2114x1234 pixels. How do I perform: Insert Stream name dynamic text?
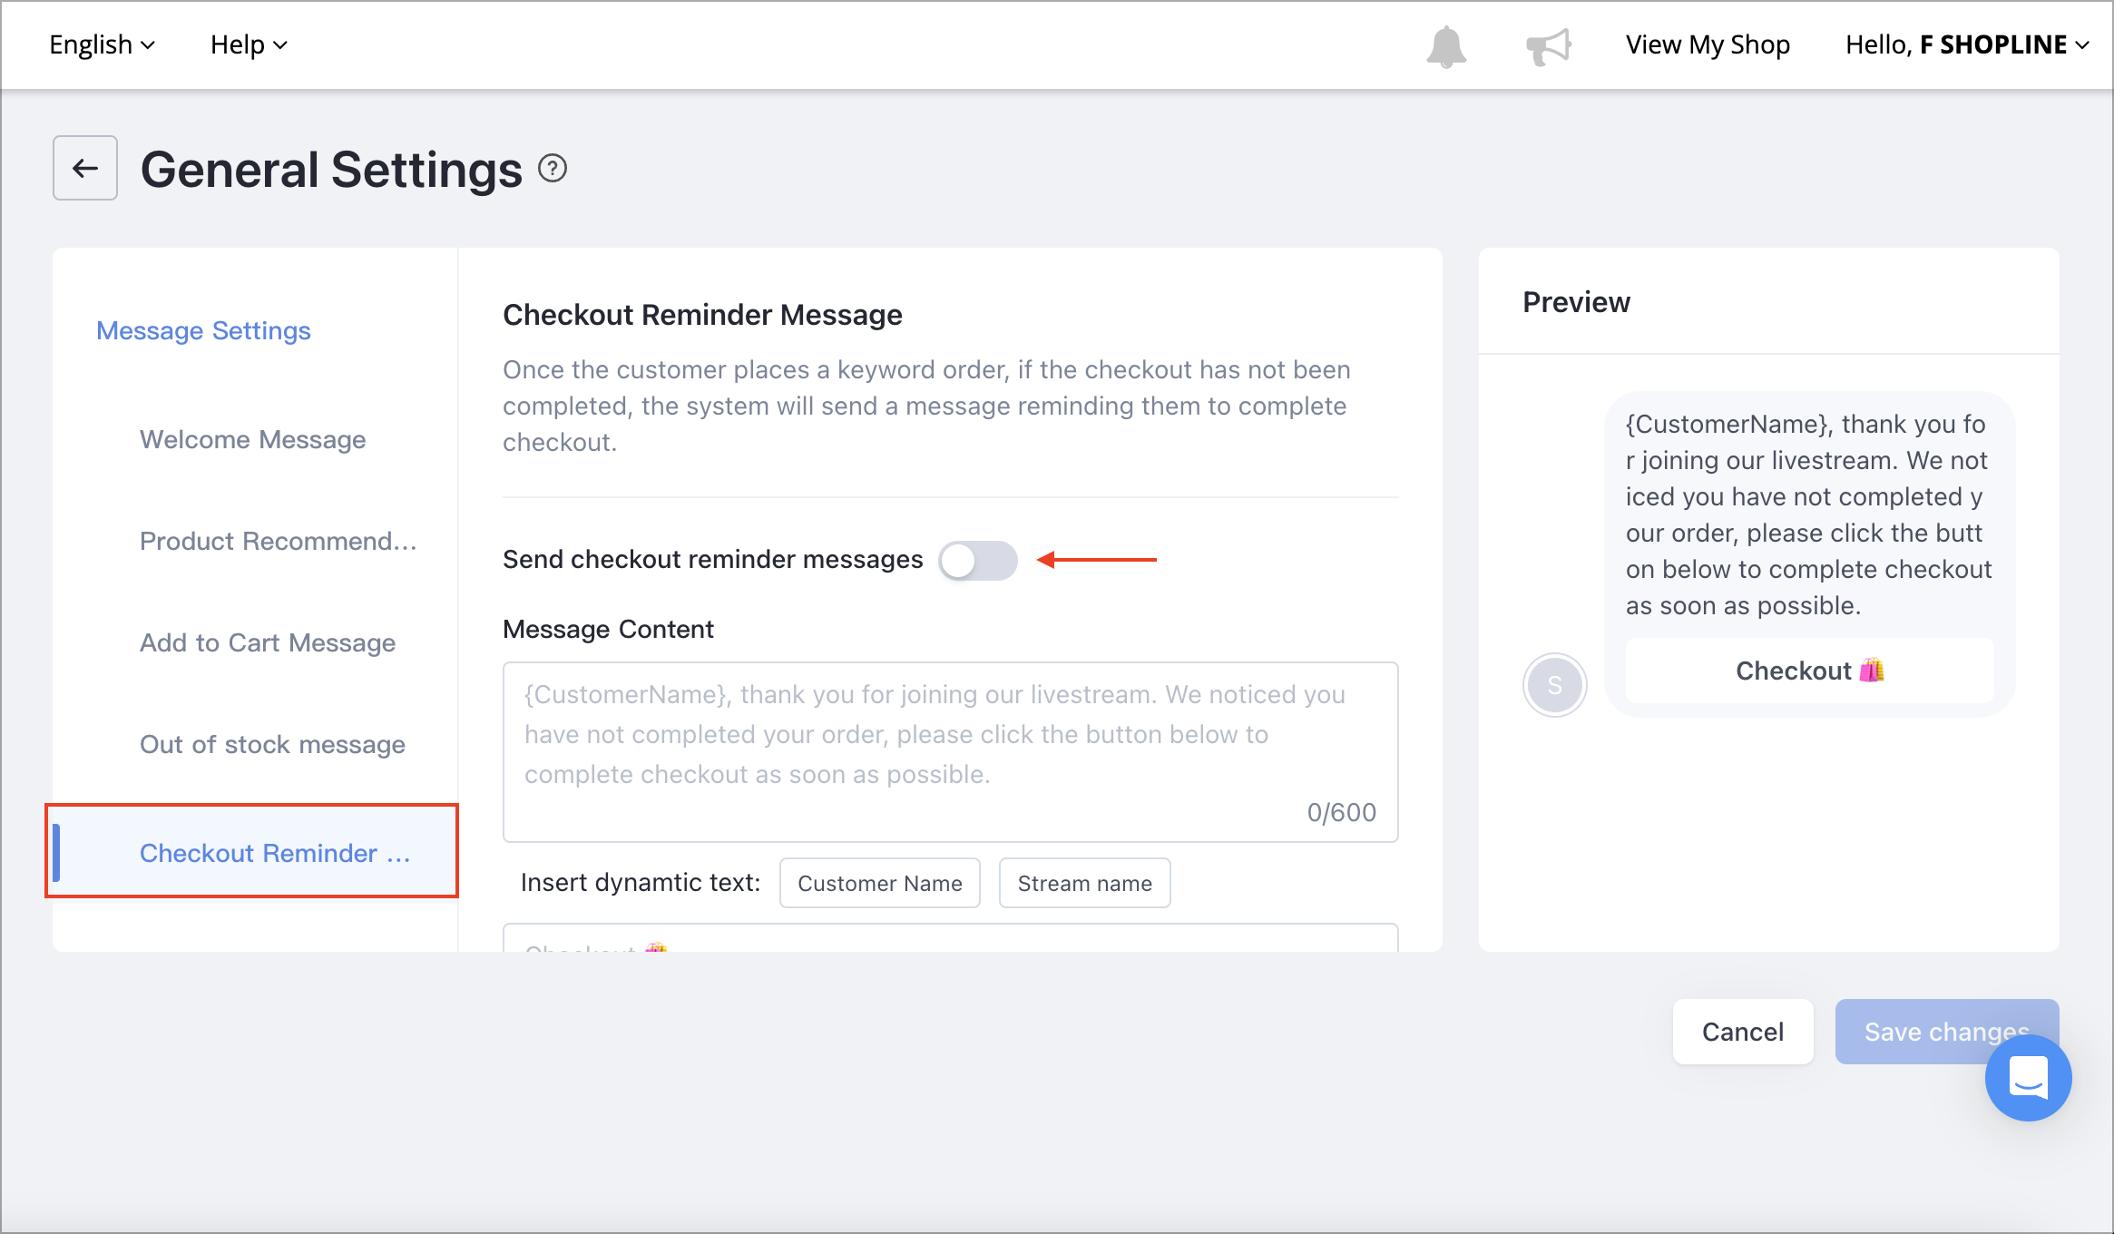1085,883
